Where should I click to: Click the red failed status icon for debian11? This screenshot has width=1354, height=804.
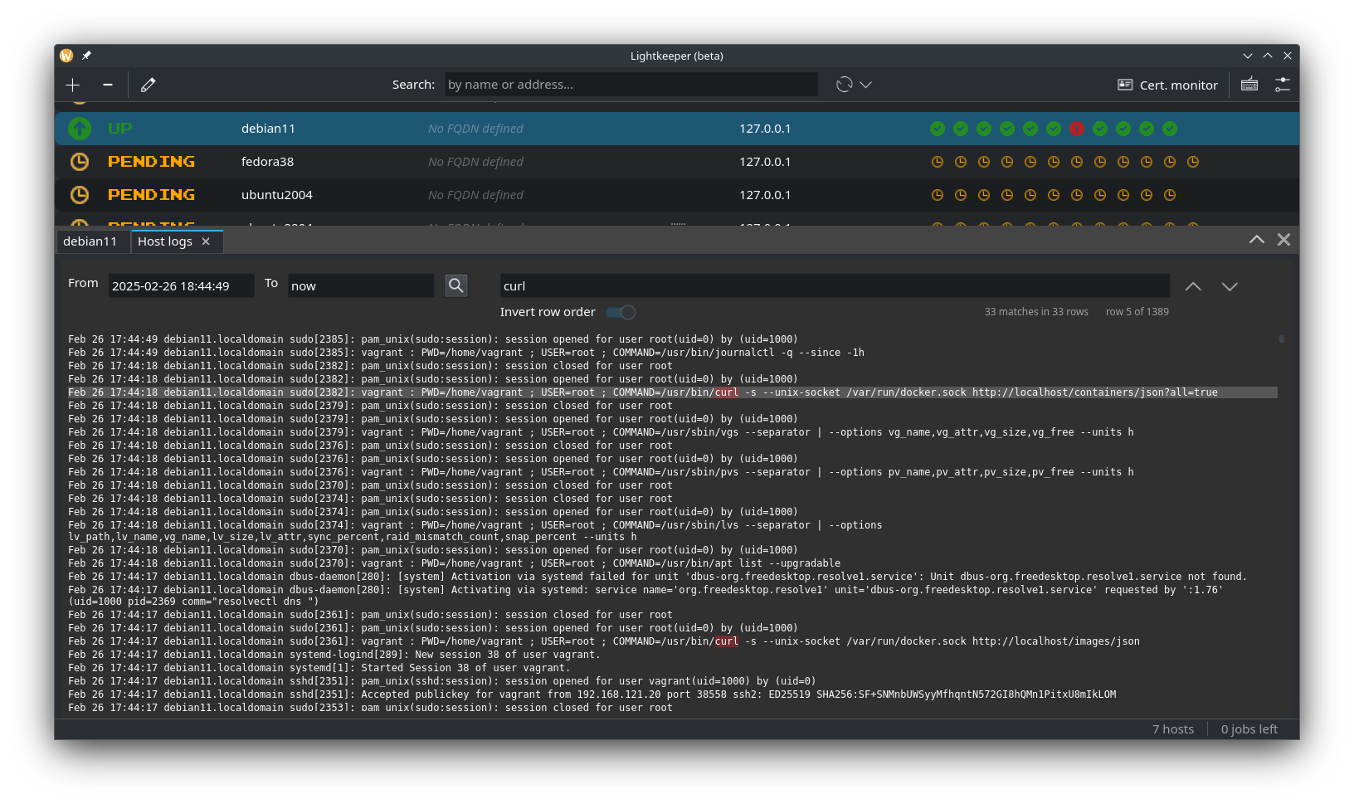1077,129
